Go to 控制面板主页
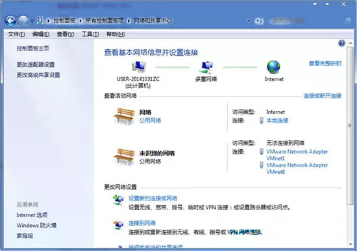The height and width of the screenshot is (251, 357). point(33,48)
